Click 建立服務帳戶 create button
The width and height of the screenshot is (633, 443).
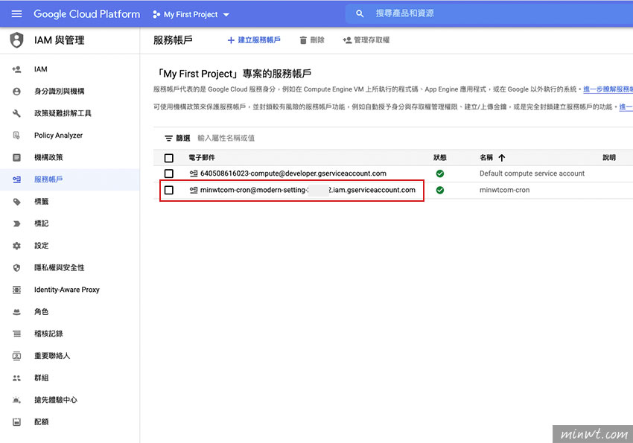pyautogui.click(x=254, y=40)
